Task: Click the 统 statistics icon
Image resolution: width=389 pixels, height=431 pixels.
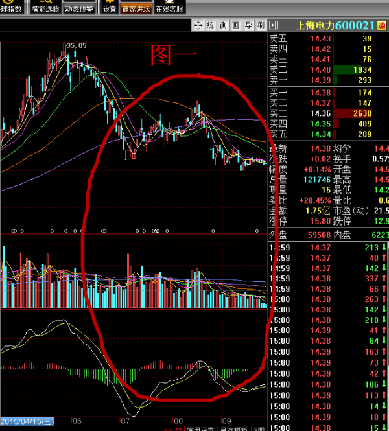Action: (210, 25)
